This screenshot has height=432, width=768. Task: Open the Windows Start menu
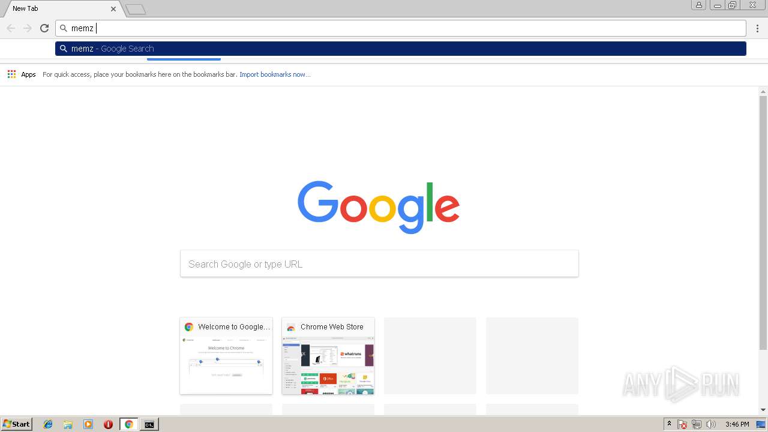point(16,424)
